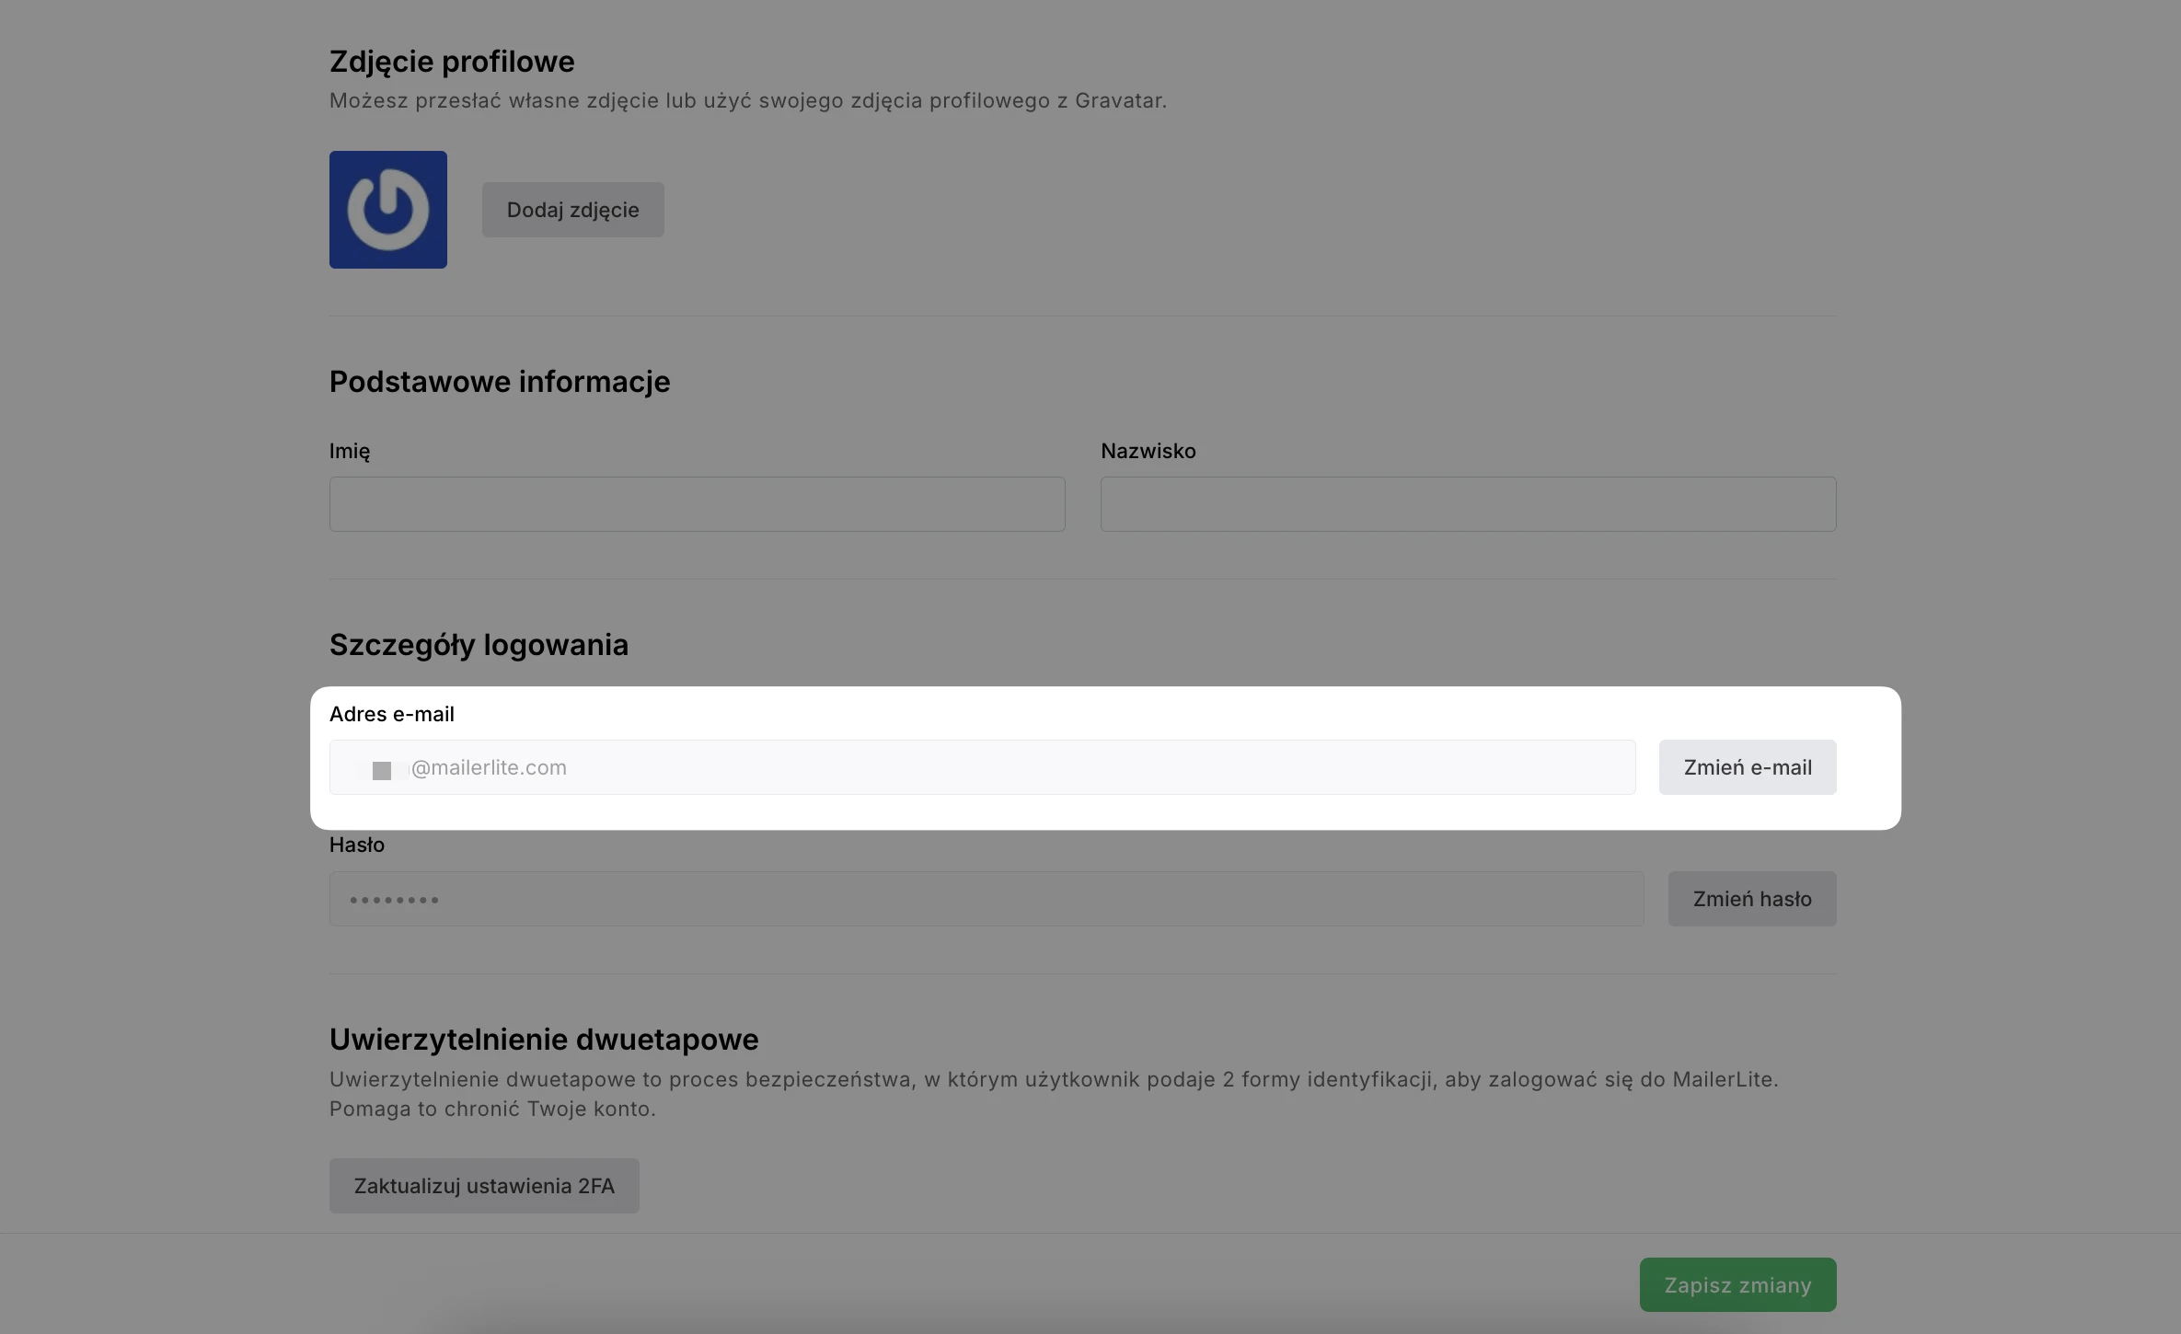Click the Gravatar profile picture thumbnail

click(387, 210)
